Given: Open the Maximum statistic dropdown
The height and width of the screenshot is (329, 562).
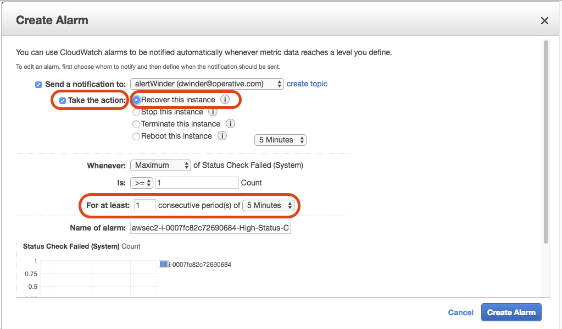Looking at the screenshot, I should 160,166.
